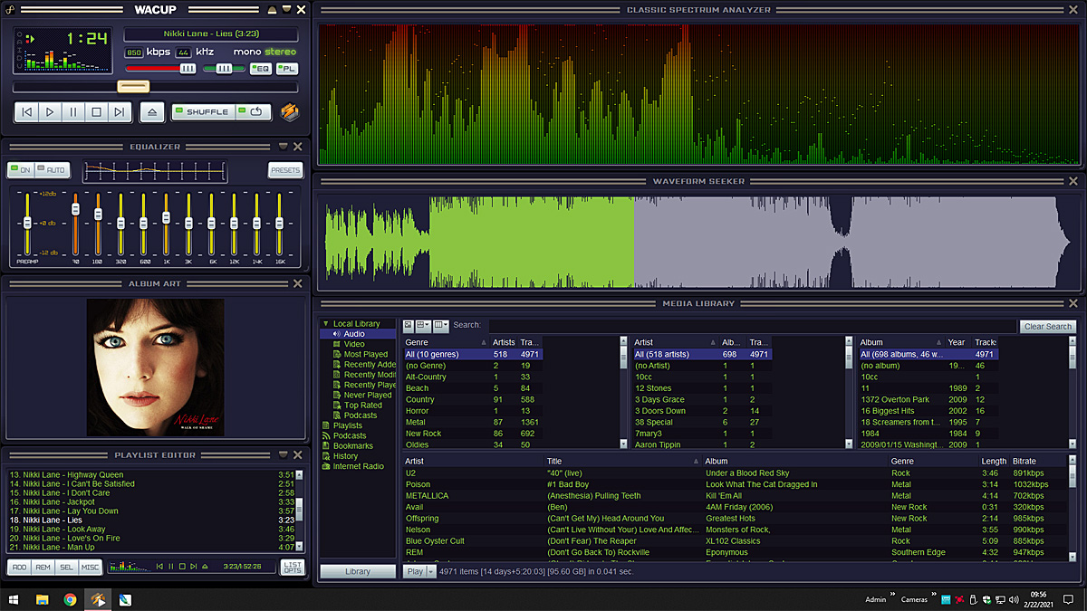Click the song position seek bar handle
1087x611 pixels.
coord(133,86)
